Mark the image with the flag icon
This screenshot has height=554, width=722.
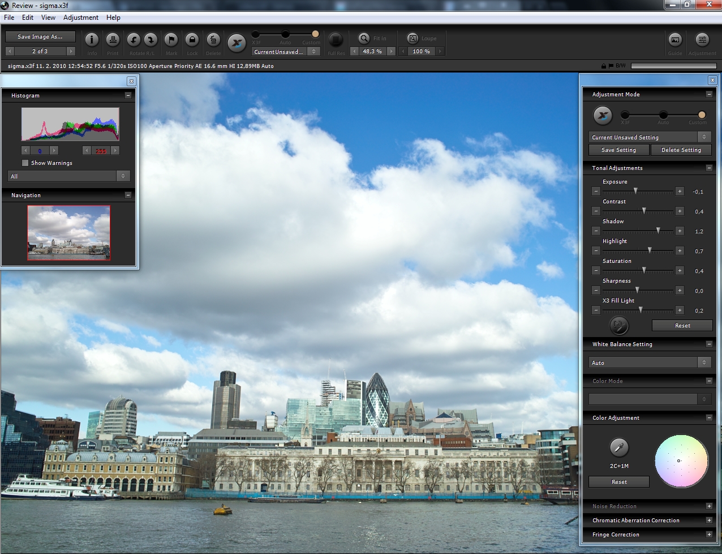(171, 40)
